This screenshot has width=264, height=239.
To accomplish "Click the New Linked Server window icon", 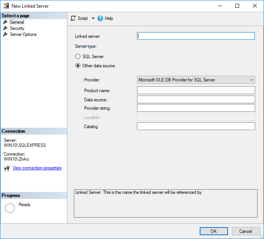I will point(6,6).
